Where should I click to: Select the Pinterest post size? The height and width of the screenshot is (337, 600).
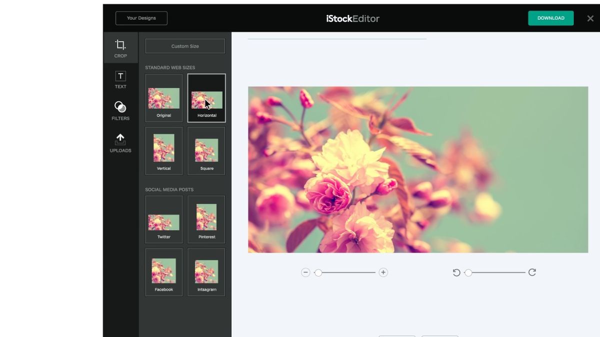pyautogui.click(x=206, y=219)
